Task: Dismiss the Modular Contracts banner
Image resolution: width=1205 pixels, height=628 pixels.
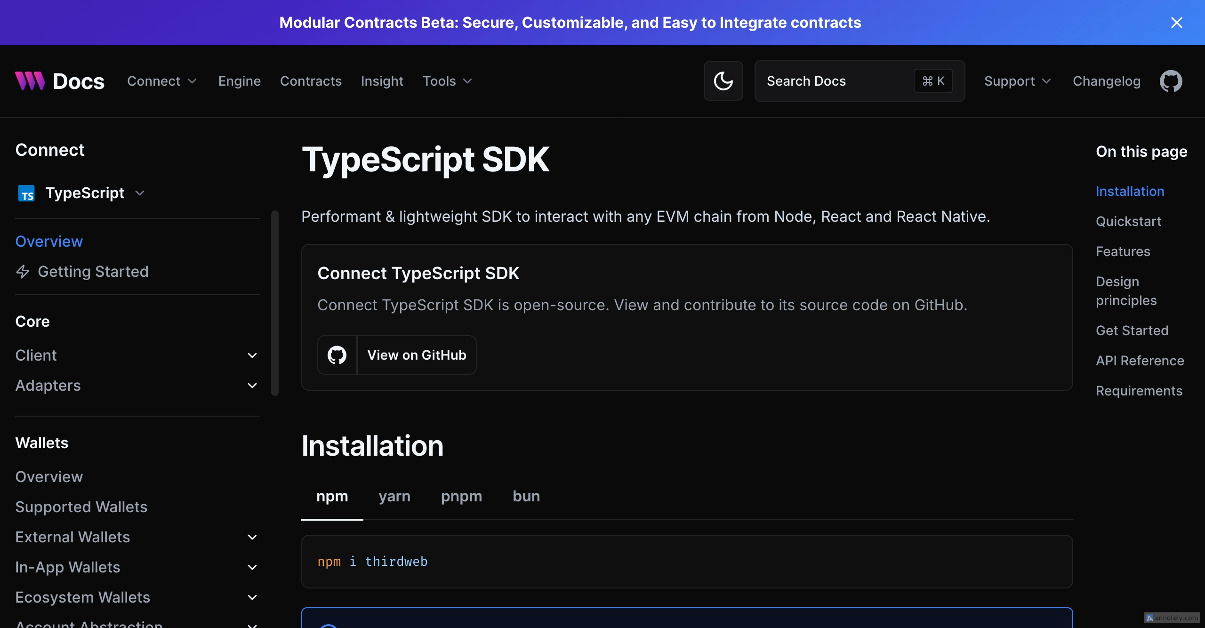Action: 1176,23
